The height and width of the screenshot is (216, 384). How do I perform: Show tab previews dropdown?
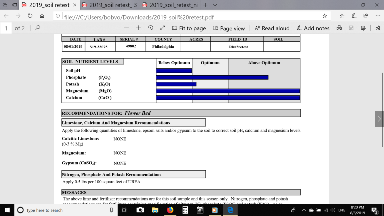pos(215,5)
